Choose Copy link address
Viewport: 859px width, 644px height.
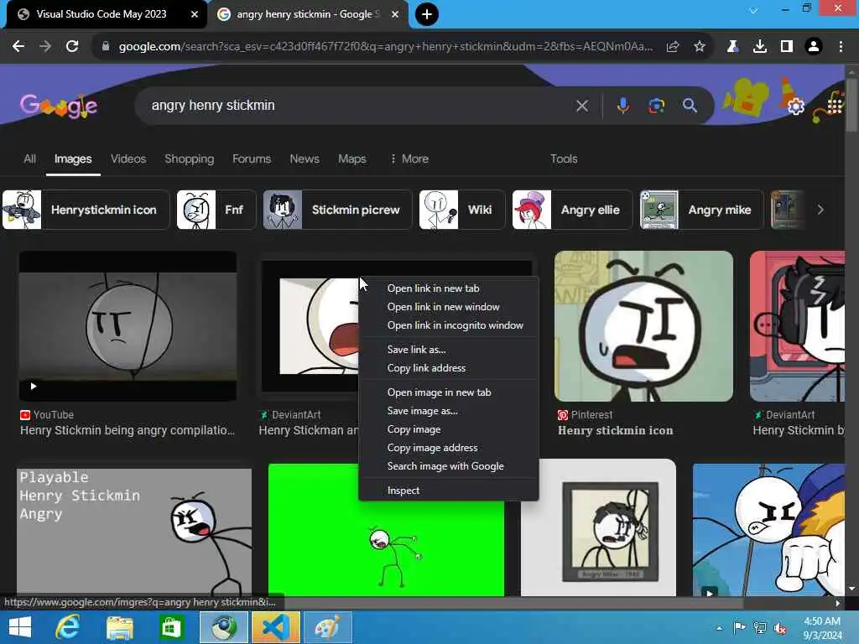pyautogui.click(x=448, y=368)
